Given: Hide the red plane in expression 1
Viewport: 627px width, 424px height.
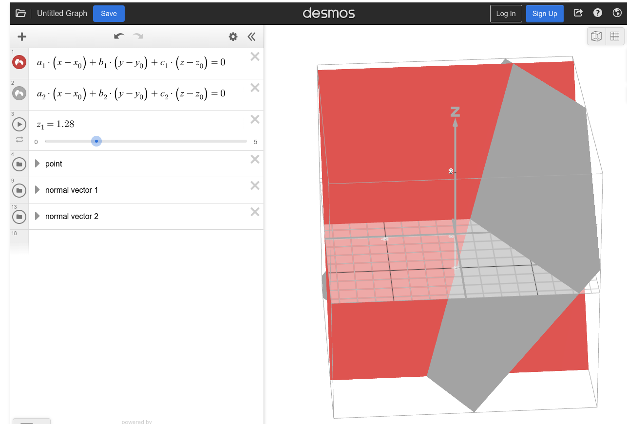Looking at the screenshot, I should [19, 62].
